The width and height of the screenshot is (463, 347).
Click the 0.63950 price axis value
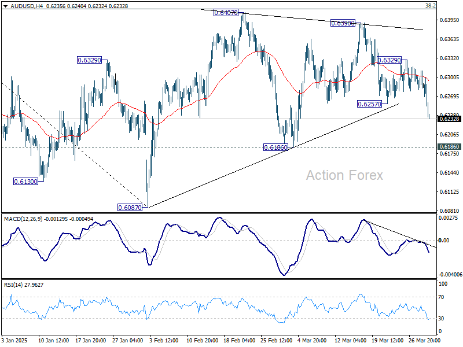[x=450, y=20]
